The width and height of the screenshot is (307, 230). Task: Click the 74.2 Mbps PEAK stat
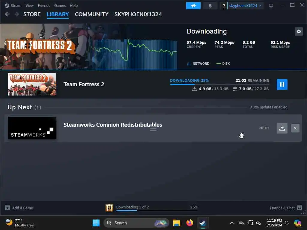pyautogui.click(x=224, y=44)
